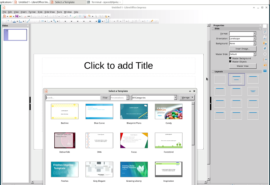Open the Slide Transition sidebar deck
This screenshot has height=185, width=270.
265,60
